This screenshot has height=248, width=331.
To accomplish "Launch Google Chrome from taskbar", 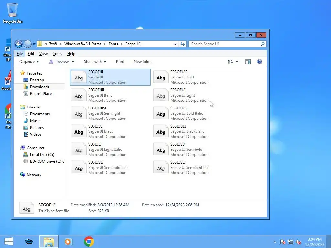I will point(89,242).
